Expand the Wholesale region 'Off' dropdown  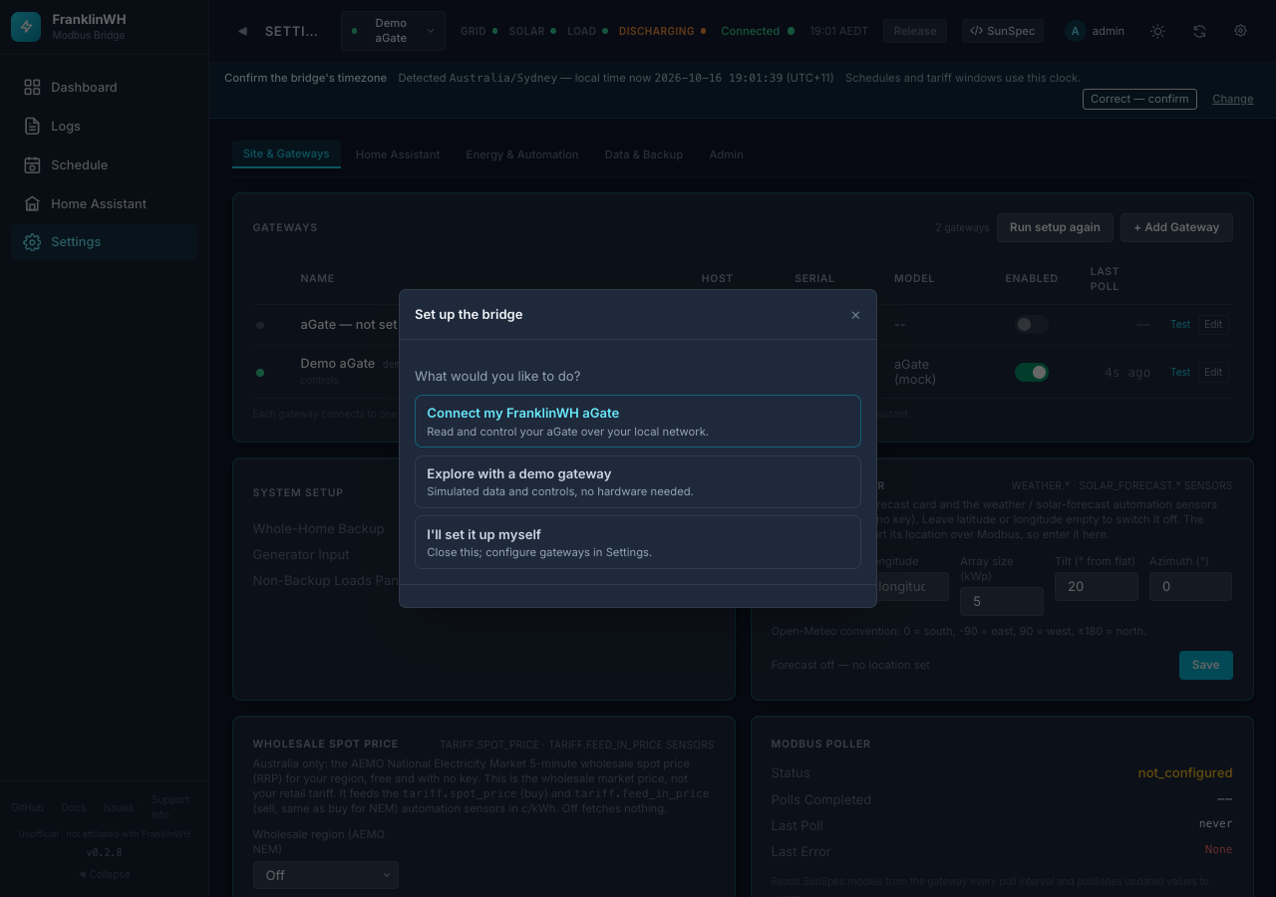coord(325,875)
